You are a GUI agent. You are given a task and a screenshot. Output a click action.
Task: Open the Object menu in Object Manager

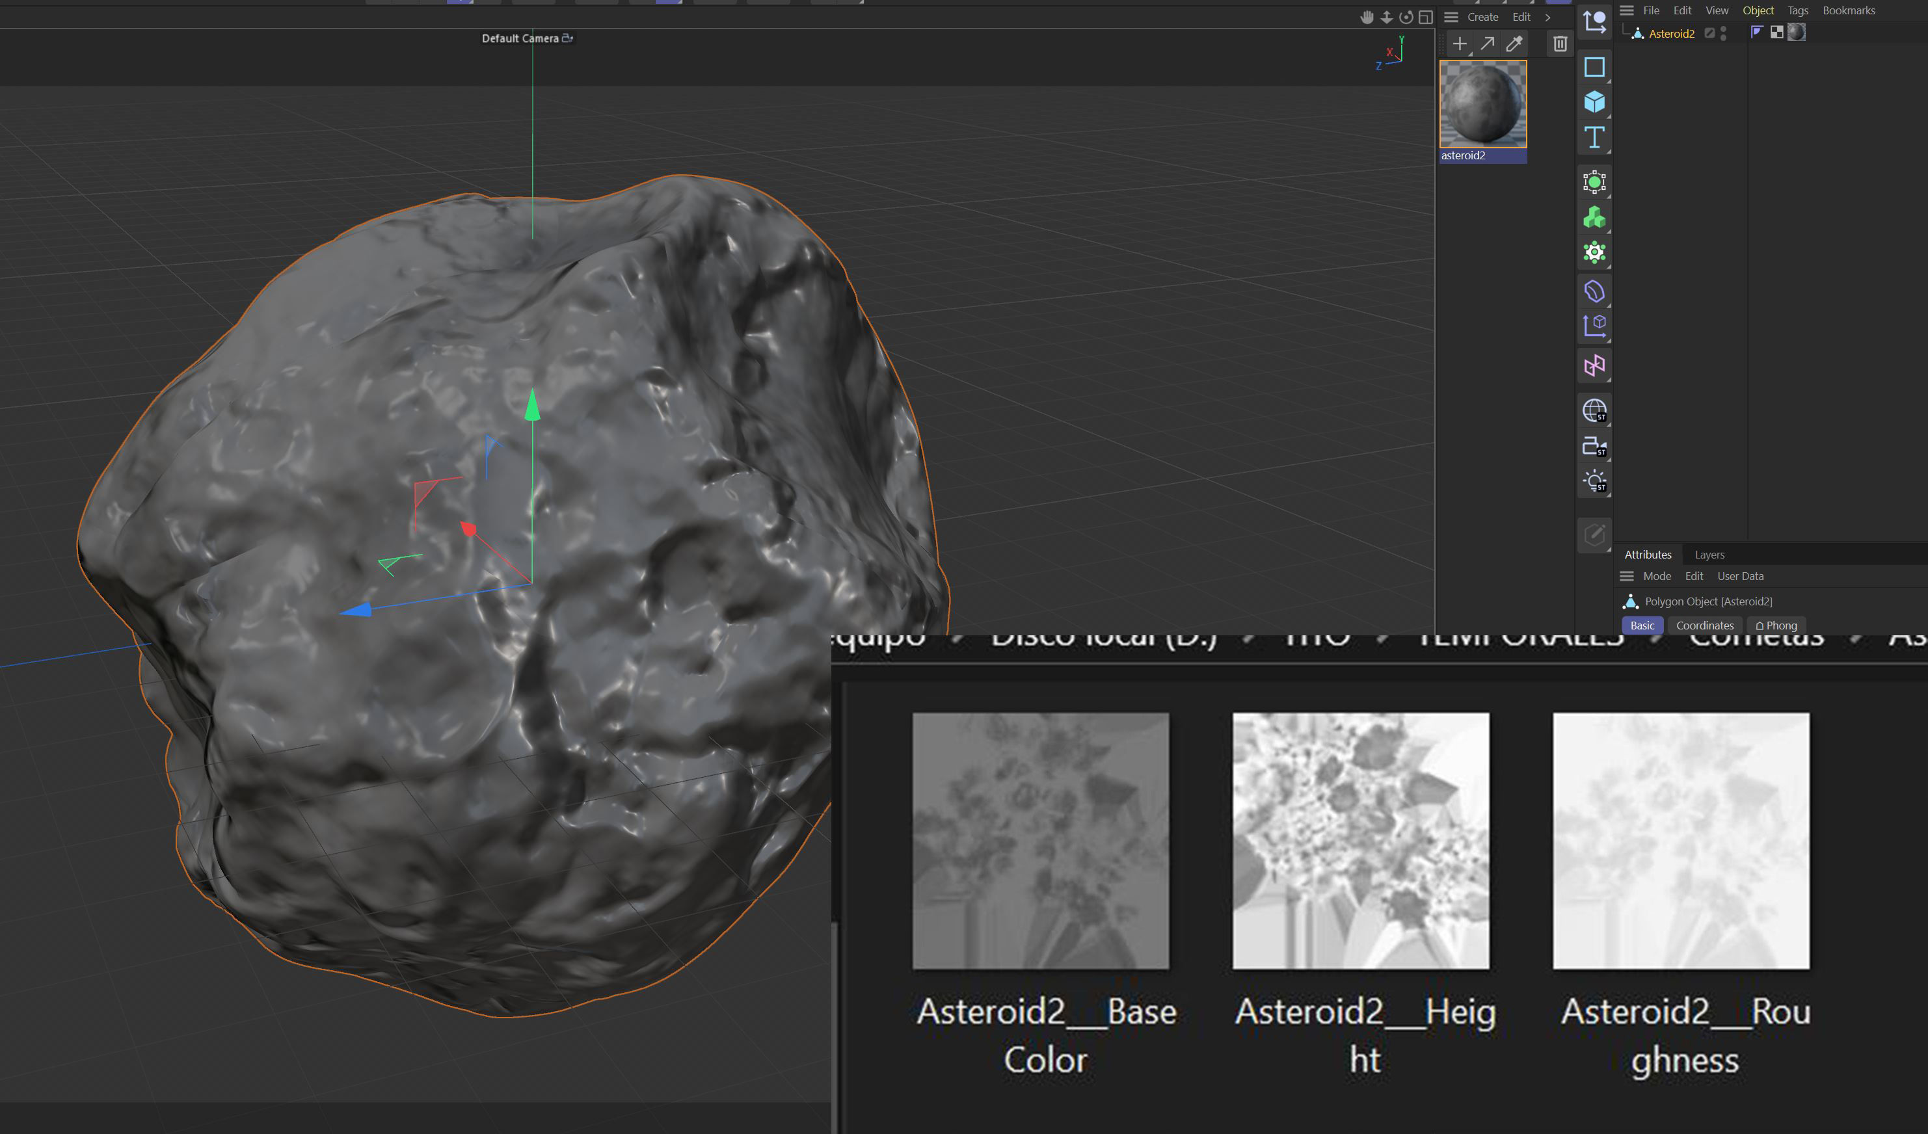1758,10
